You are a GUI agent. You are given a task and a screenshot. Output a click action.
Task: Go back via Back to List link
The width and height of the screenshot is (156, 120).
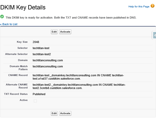(9, 24)
